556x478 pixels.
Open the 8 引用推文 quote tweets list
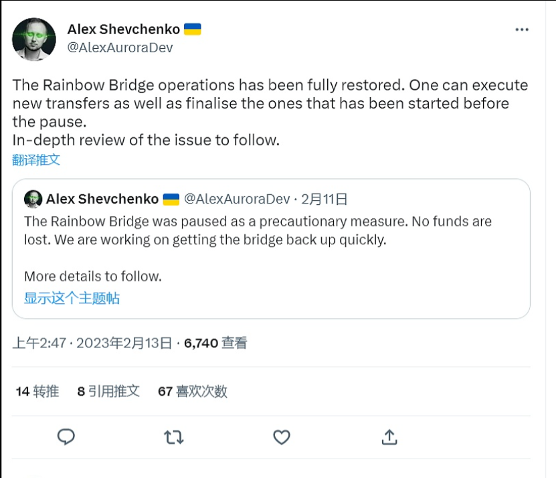click(108, 392)
